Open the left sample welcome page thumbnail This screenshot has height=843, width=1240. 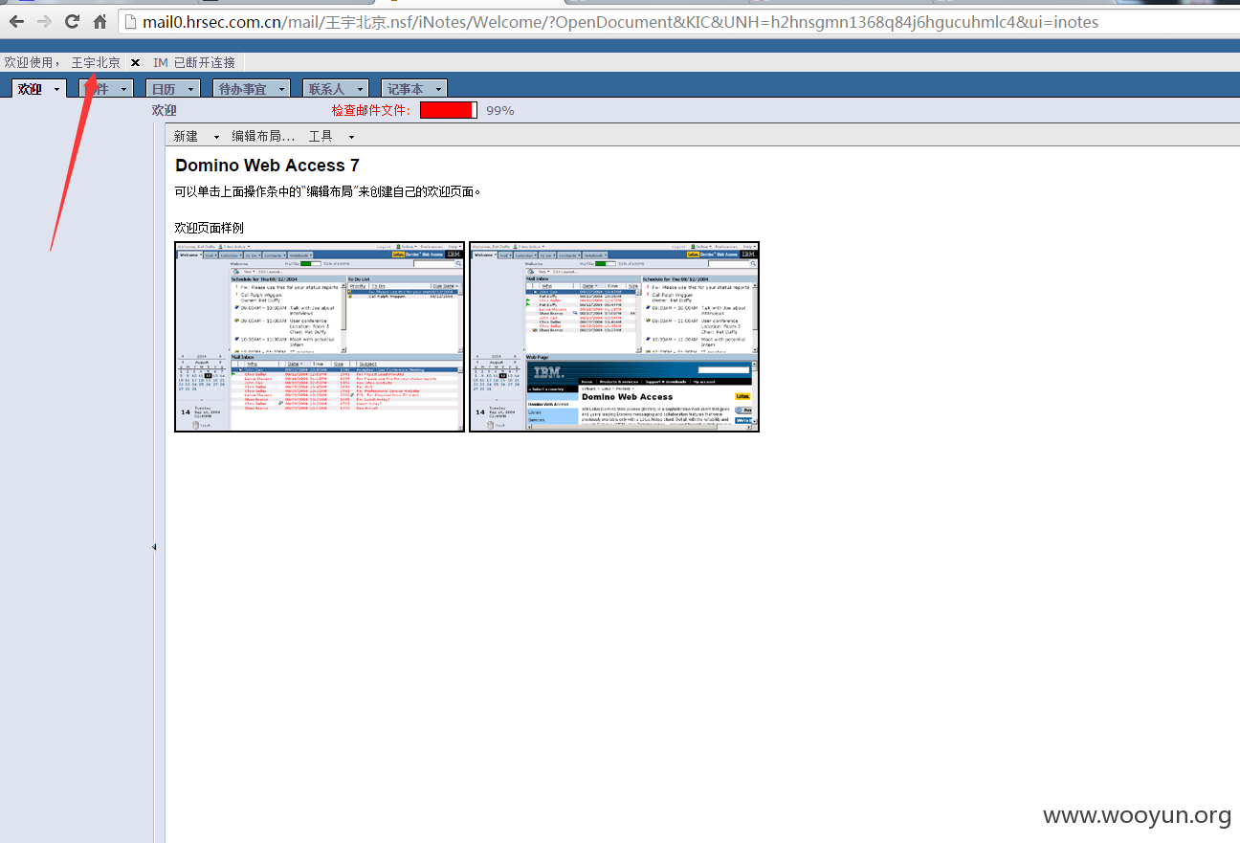[320, 337]
